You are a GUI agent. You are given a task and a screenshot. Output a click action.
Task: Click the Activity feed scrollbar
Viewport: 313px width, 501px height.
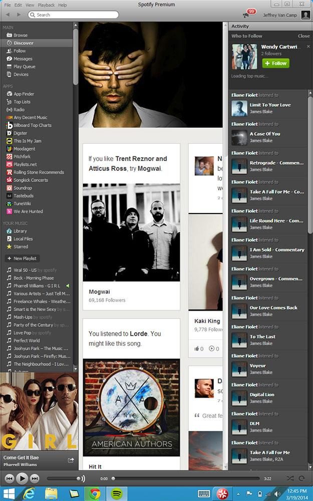(x=310, y=164)
